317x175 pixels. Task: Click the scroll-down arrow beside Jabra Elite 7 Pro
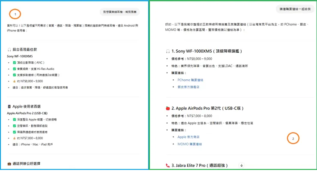tap(241, 165)
